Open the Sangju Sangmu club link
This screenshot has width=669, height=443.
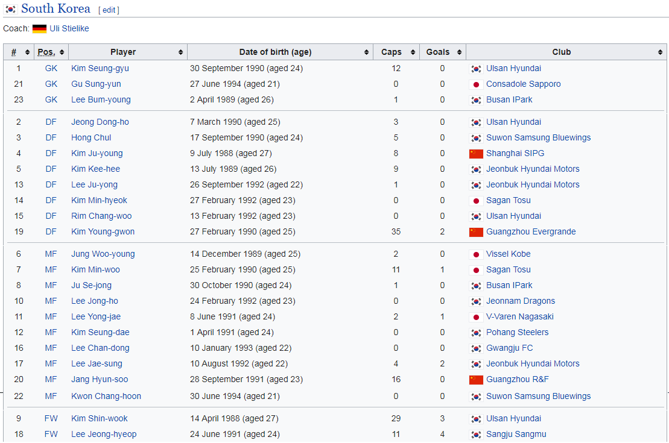click(x=516, y=435)
